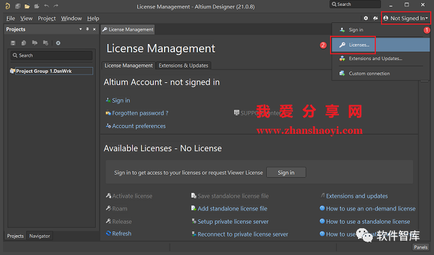Open the Projects panel dropdown arrow
This screenshot has width=434, height=255.
click(80, 29)
